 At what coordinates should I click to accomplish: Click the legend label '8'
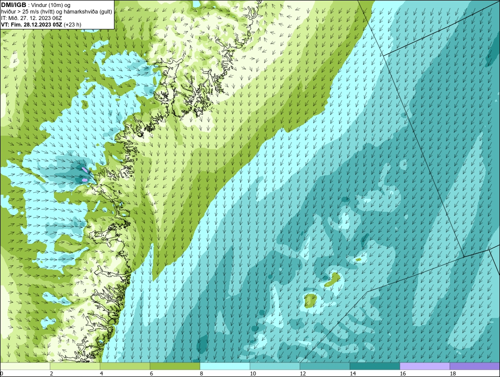pyautogui.click(x=201, y=373)
